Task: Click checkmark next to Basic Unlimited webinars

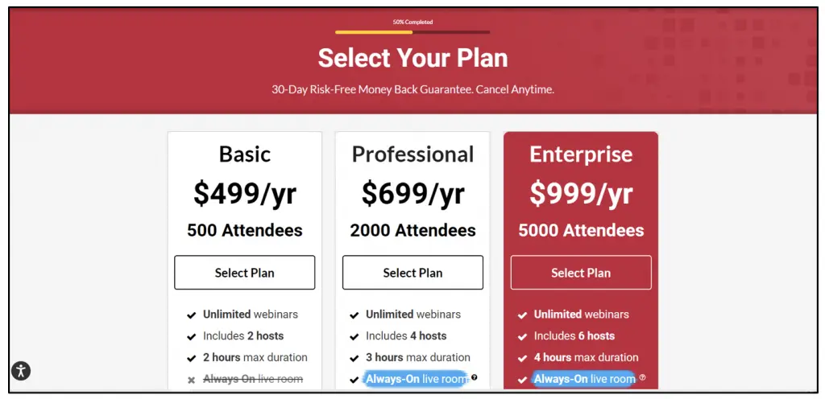Action: [192, 315]
